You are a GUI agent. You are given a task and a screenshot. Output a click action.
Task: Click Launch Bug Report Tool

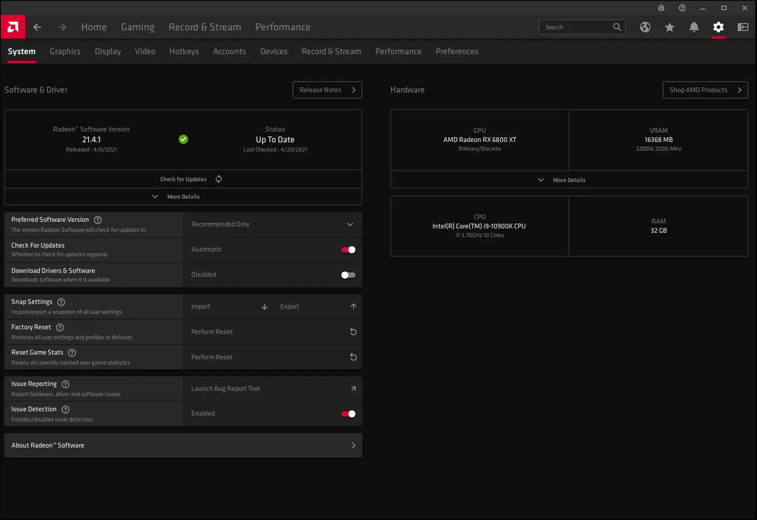click(273, 389)
